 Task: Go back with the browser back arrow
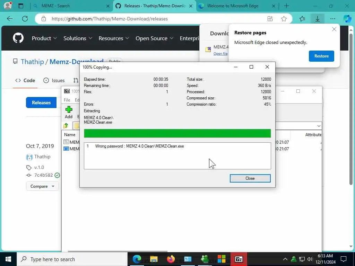click(10, 19)
